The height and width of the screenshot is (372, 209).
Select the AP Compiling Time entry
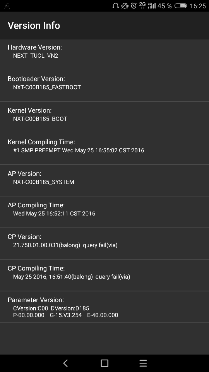click(x=104, y=212)
